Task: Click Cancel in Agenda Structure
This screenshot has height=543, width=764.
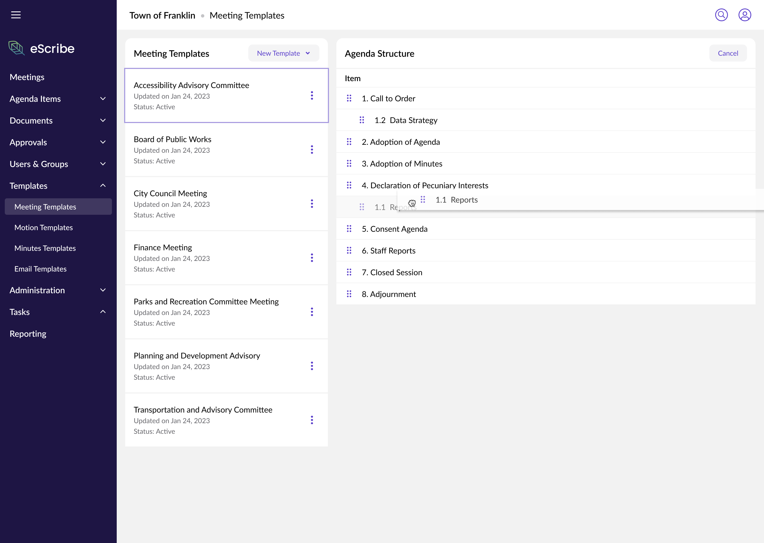Action: coord(728,53)
